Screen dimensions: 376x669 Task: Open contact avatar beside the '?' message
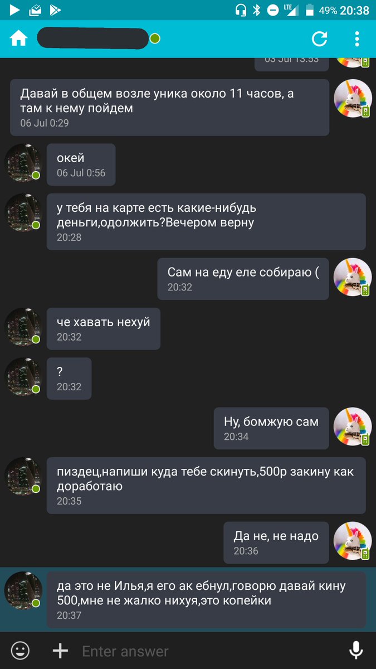point(23,377)
